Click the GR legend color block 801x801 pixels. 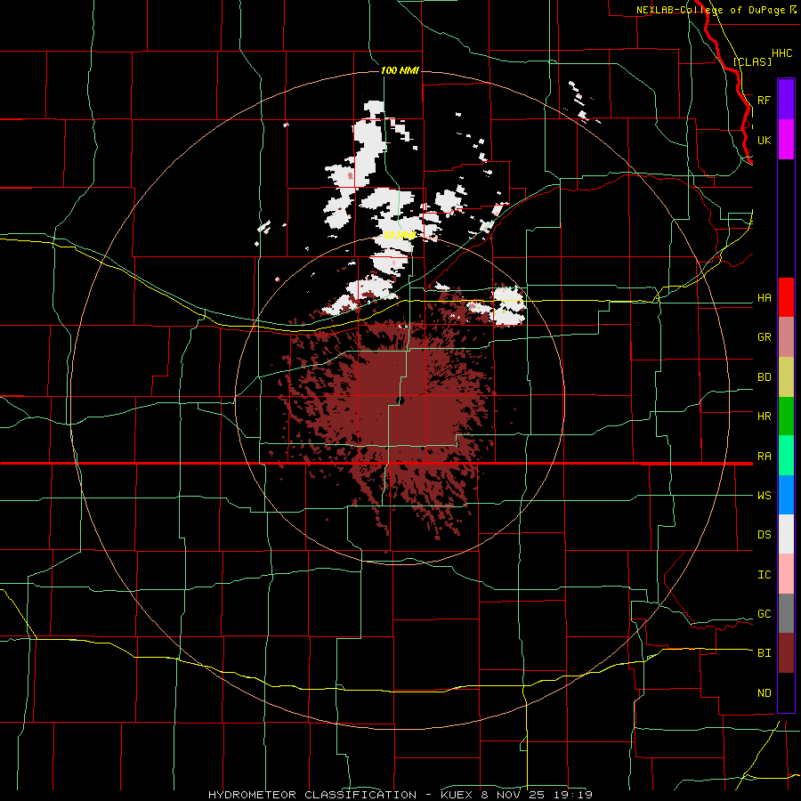click(x=786, y=337)
